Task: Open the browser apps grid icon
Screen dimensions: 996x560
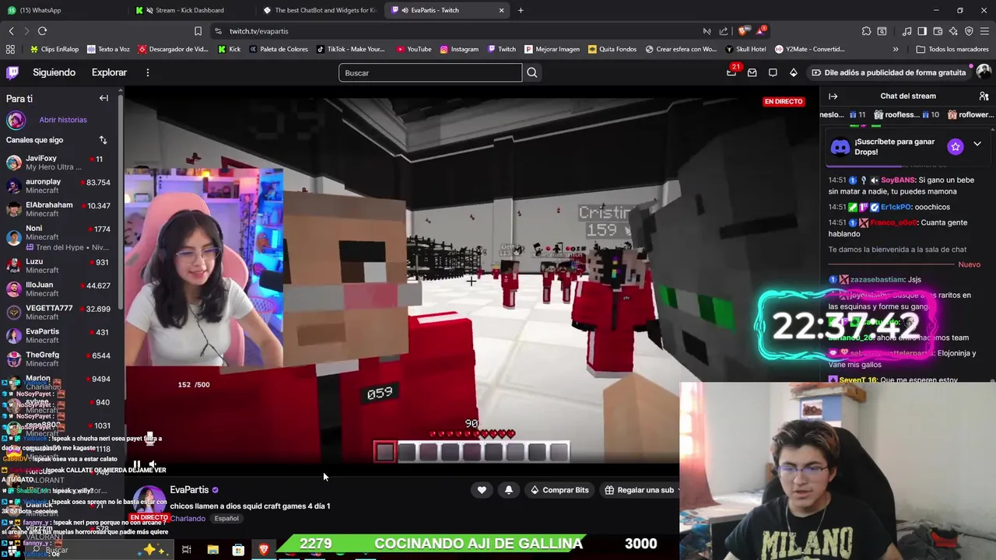Action: tap(10, 49)
